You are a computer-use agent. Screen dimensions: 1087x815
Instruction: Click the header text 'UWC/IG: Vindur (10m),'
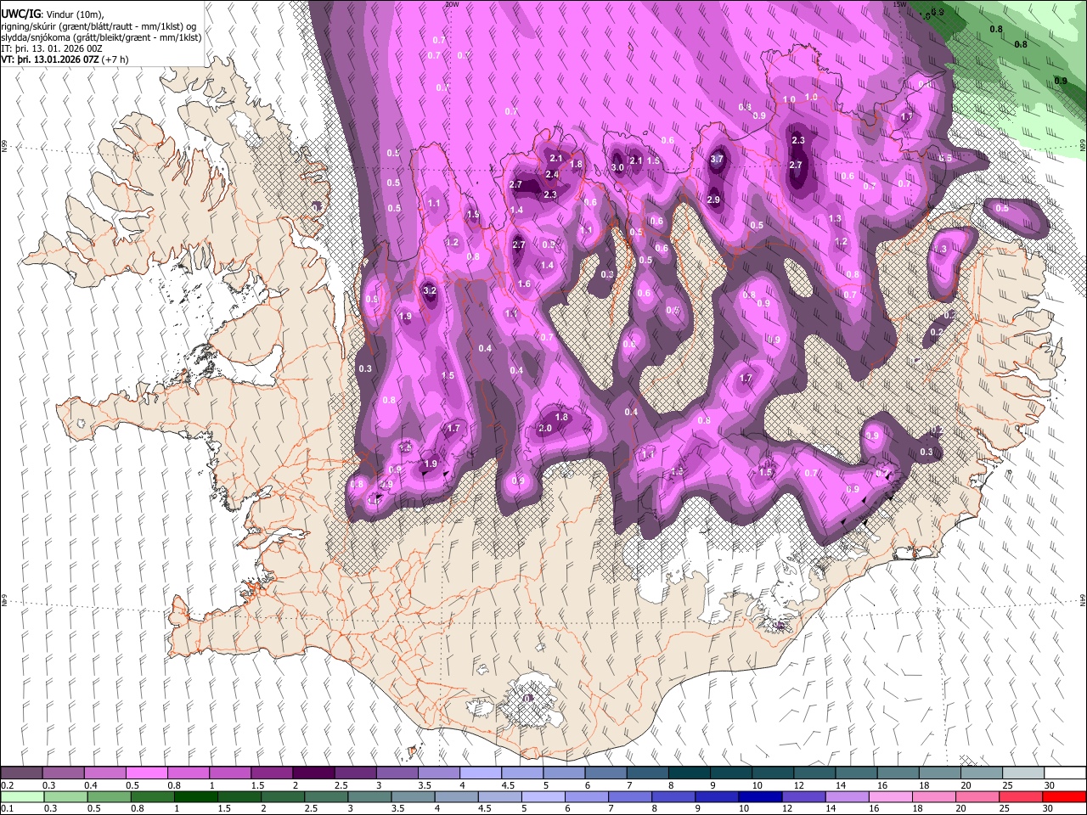point(53,14)
